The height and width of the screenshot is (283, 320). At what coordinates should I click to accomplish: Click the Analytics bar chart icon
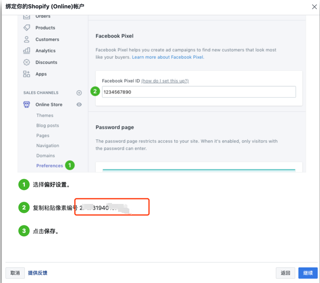click(27, 51)
